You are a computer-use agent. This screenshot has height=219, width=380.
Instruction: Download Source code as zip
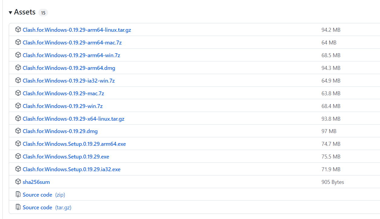point(37,195)
